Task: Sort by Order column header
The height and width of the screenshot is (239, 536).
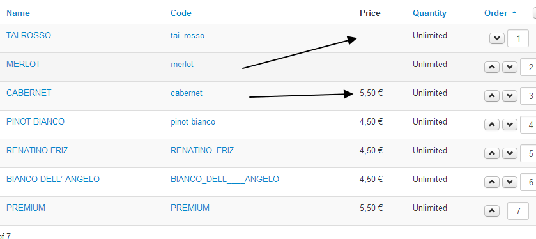Action: point(496,13)
